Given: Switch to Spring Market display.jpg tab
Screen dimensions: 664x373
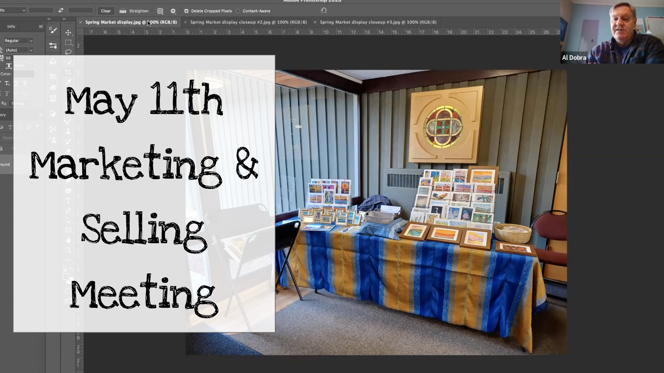Looking at the screenshot, I should 131,22.
